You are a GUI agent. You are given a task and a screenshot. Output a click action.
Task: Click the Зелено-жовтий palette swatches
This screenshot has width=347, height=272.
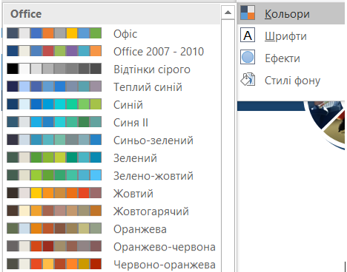pos(54,175)
